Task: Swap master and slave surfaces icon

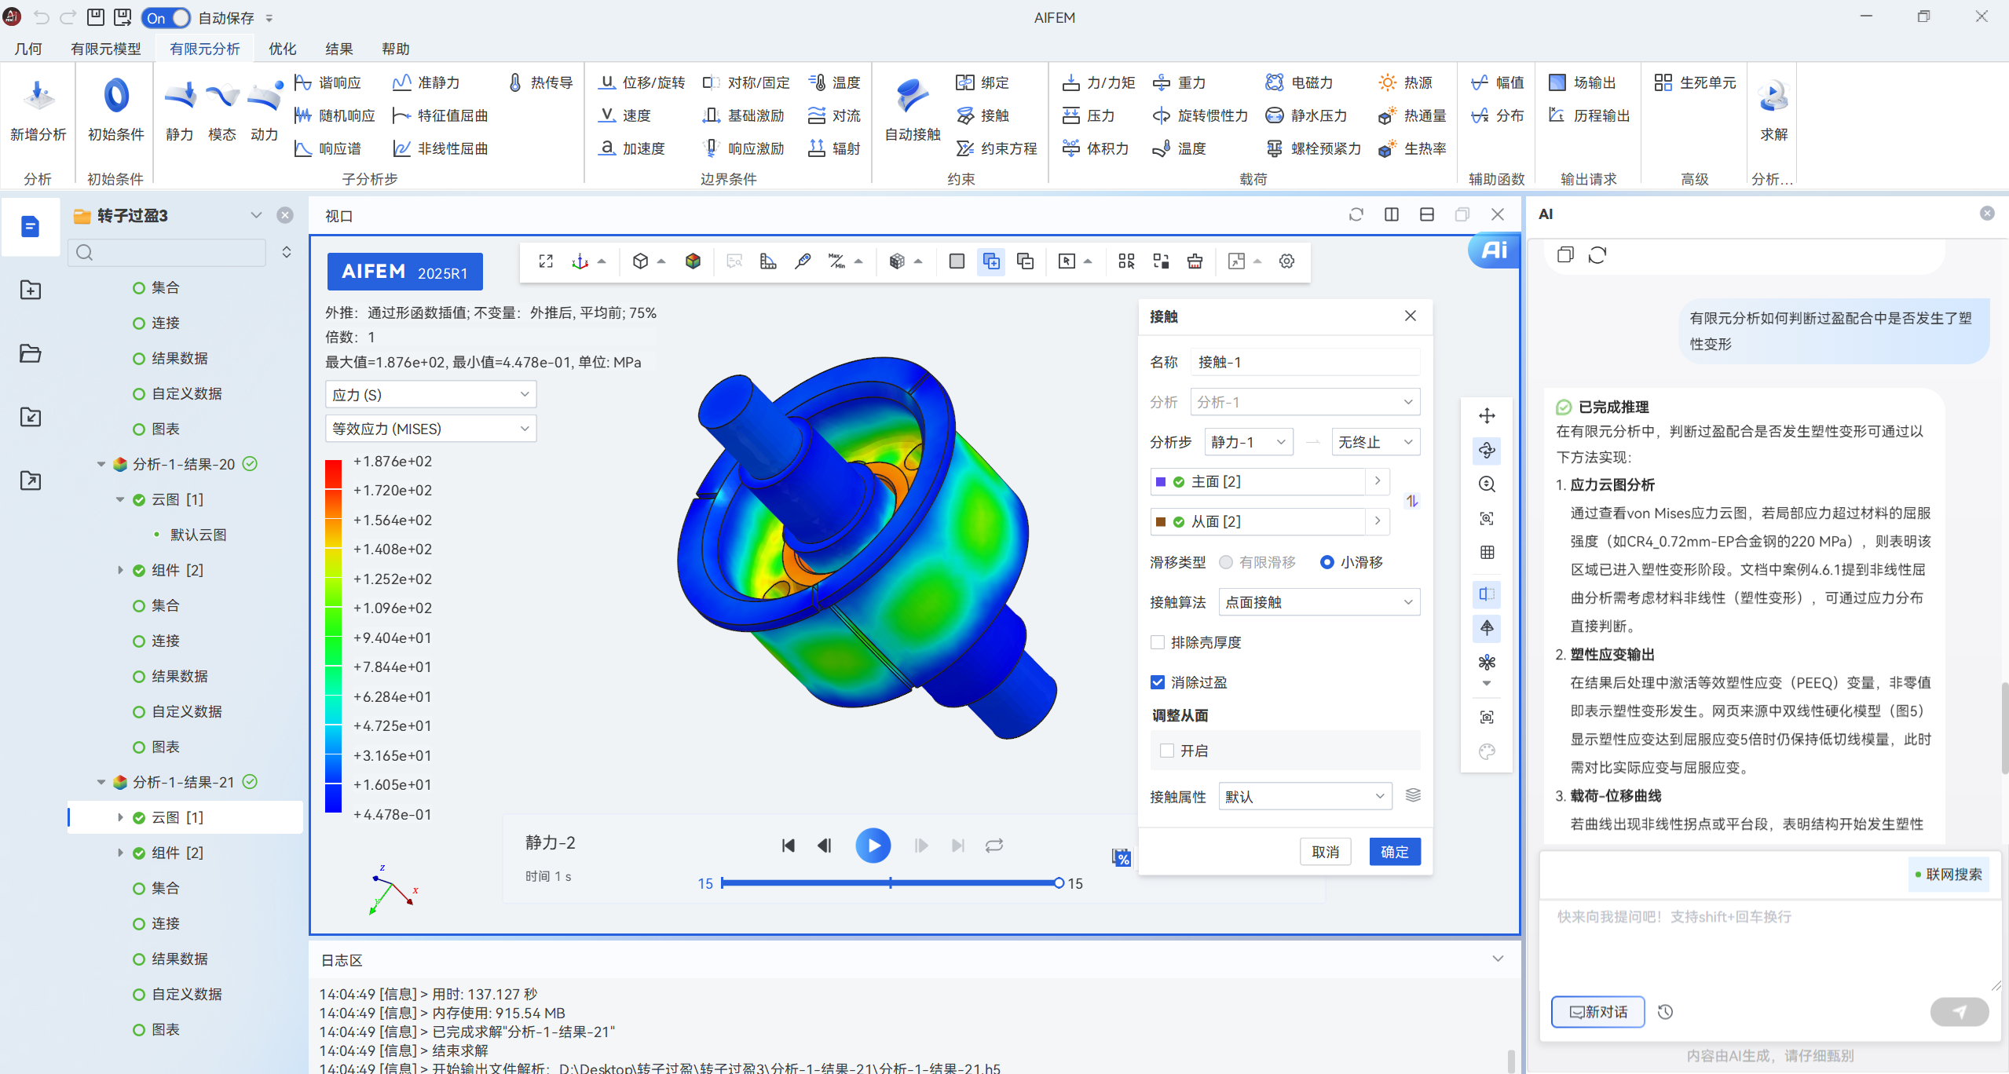Action: [1412, 501]
